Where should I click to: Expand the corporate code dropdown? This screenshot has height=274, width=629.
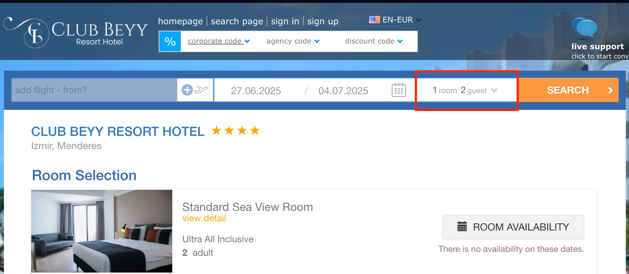click(x=219, y=41)
